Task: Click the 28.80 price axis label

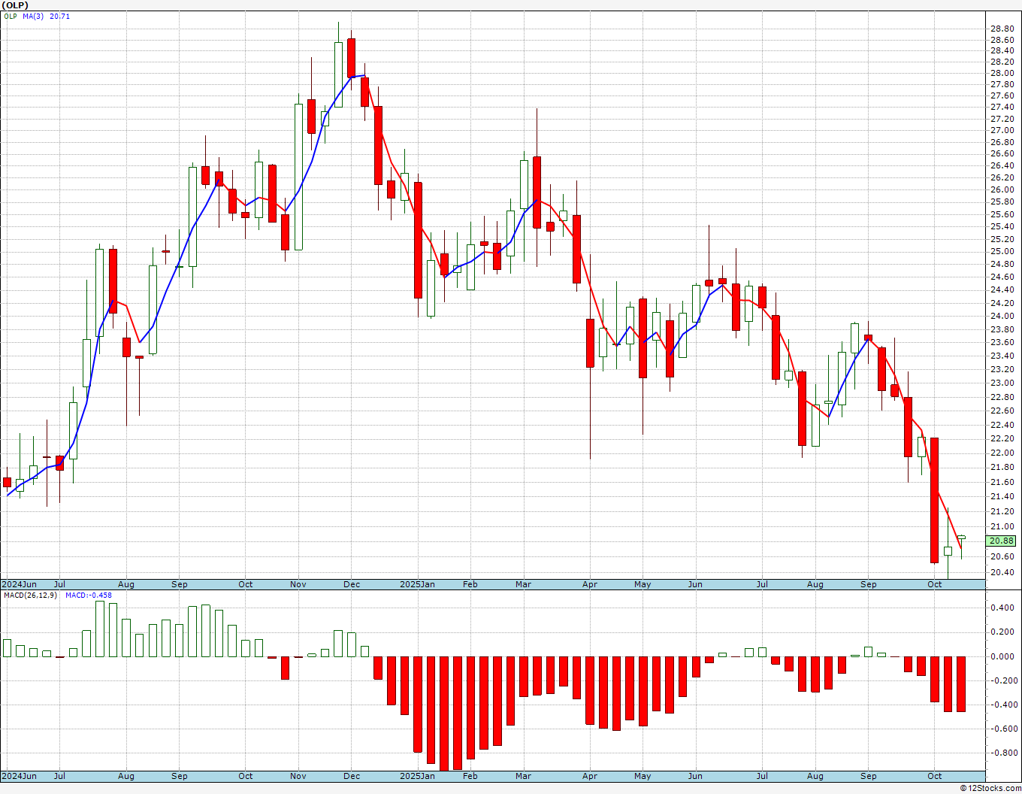Action: [1001, 29]
